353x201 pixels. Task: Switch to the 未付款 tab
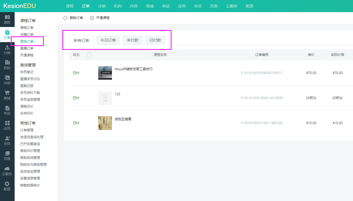coord(133,40)
